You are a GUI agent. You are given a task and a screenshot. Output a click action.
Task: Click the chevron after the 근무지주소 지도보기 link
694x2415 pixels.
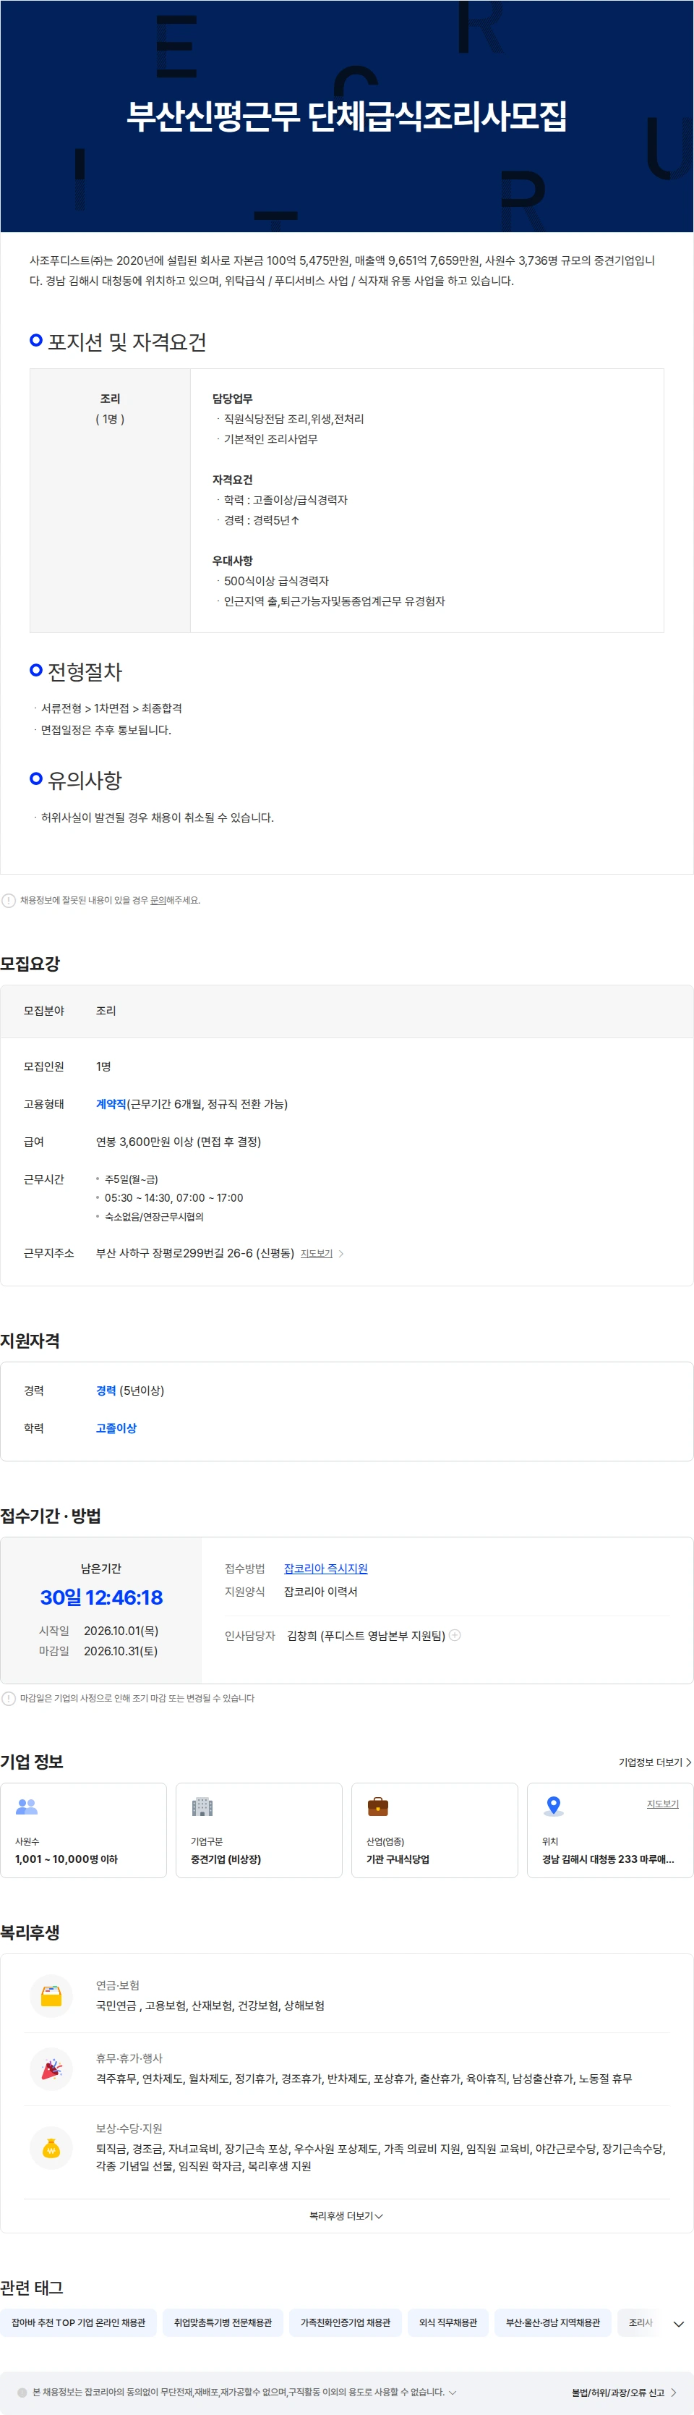[341, 1253]
